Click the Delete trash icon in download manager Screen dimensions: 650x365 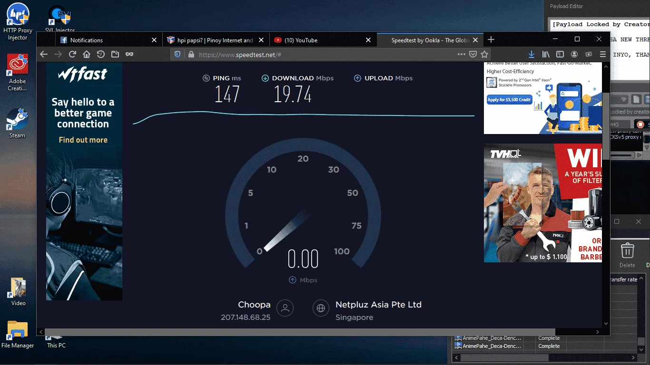(627, 255)
